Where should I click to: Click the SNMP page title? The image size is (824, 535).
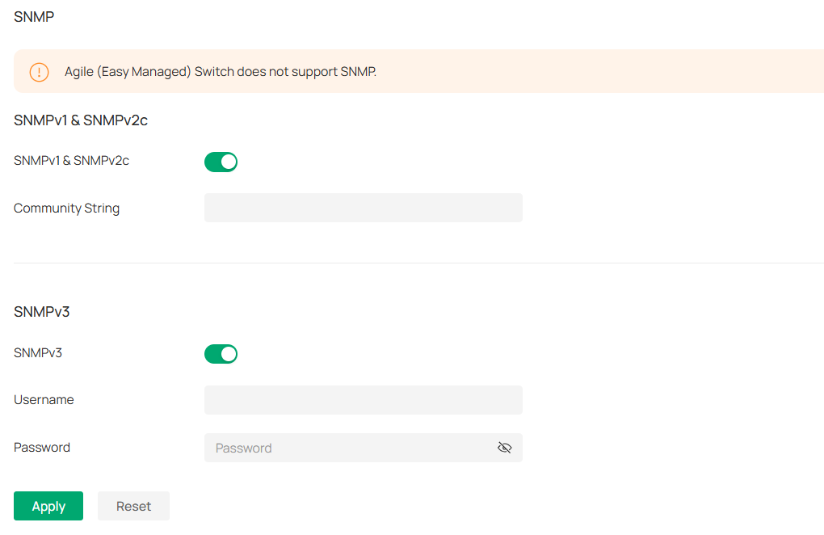click(x=34, y=16)
